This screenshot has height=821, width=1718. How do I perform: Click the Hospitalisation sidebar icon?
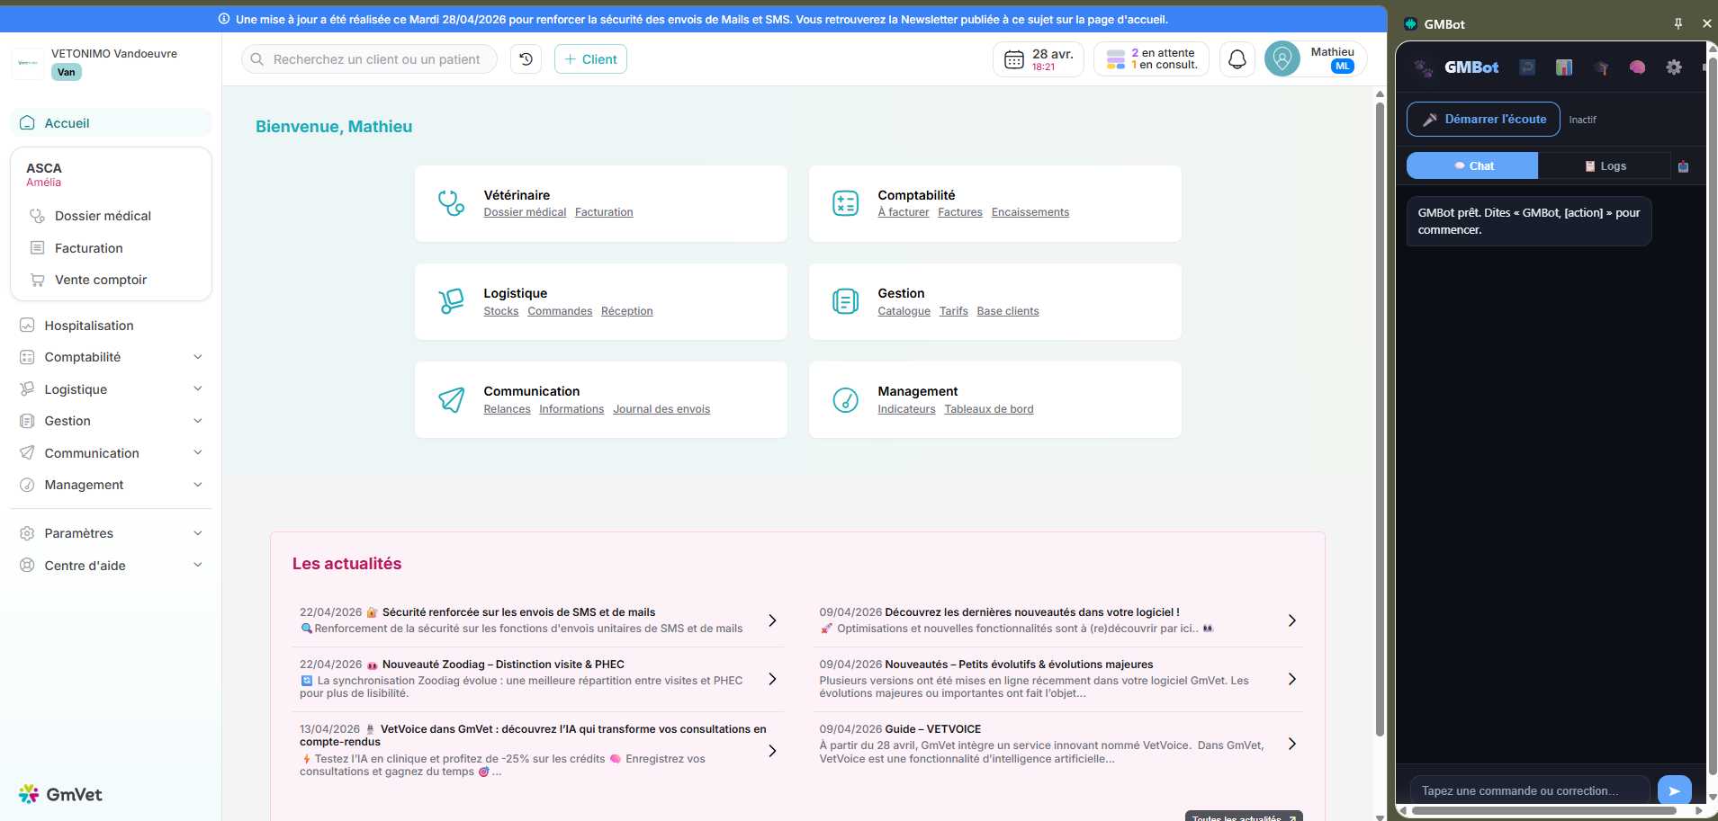(x=27, y=326)
